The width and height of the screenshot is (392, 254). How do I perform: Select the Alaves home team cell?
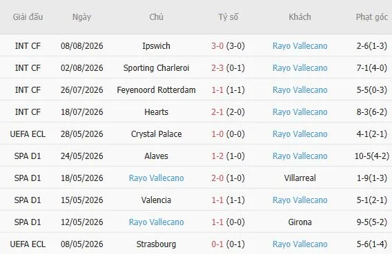coord(156,156)
